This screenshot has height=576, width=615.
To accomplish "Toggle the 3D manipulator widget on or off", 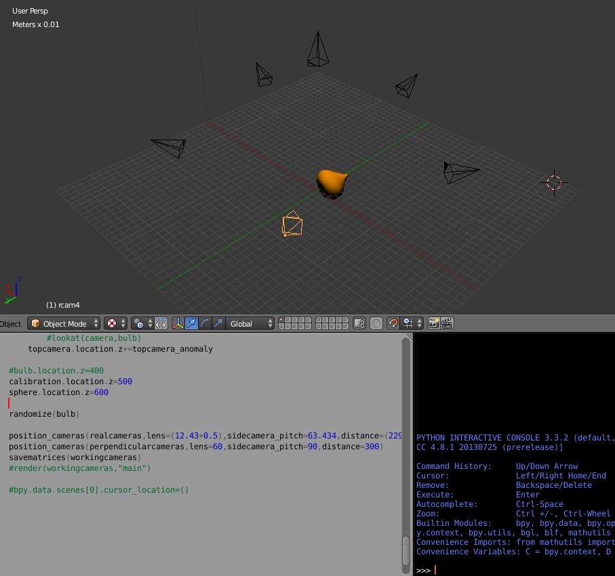I will point(178,323).
